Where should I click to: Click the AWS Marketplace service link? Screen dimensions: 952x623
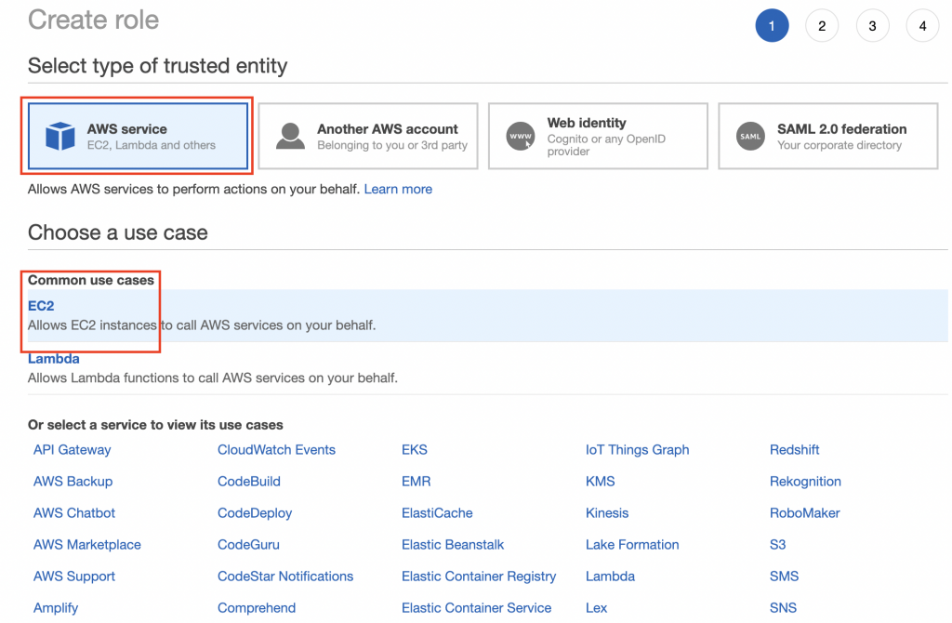[x=86, y=545]
